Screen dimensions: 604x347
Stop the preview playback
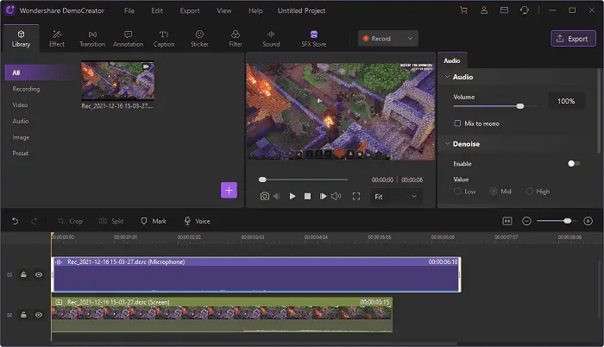(x=307, y=196)
